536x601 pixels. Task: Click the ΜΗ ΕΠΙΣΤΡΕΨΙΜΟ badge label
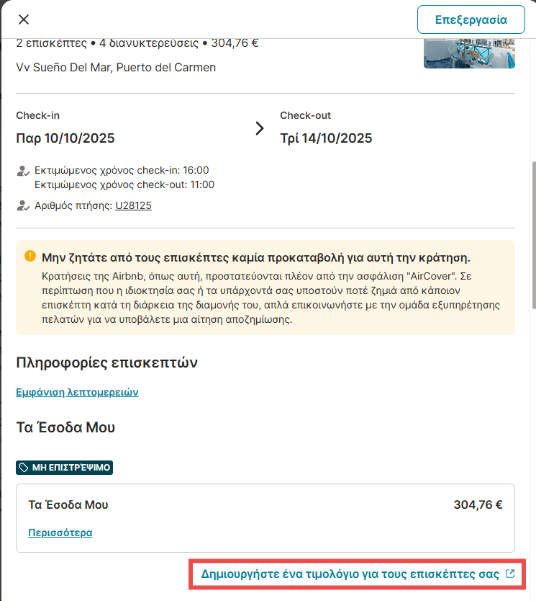pyautogui.click(x=71, y=468)
